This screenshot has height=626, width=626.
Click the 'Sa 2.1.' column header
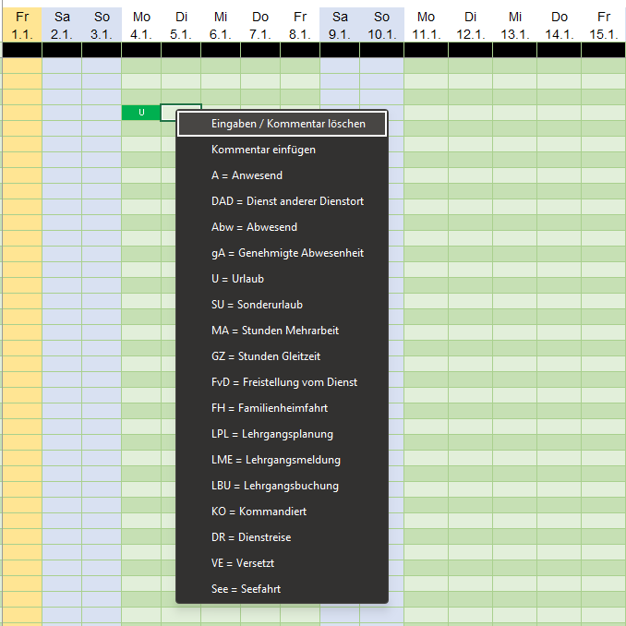pos(62,25)
